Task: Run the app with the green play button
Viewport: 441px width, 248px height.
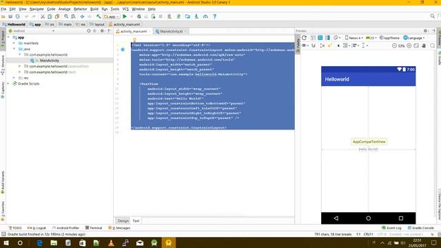Action: (125, 17)
